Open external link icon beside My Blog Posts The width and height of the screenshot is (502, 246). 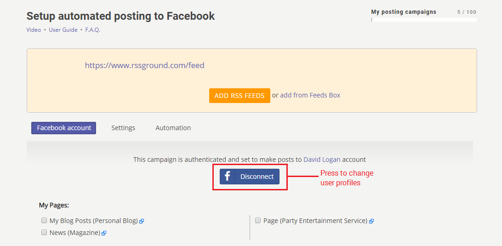pyautogui.click(x=142, y=221)
